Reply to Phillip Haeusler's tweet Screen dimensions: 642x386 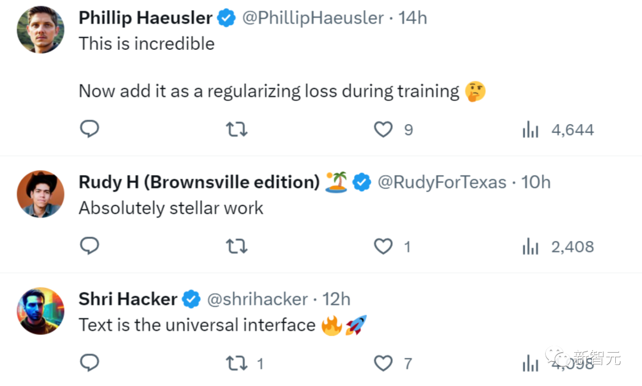(89, 129)
